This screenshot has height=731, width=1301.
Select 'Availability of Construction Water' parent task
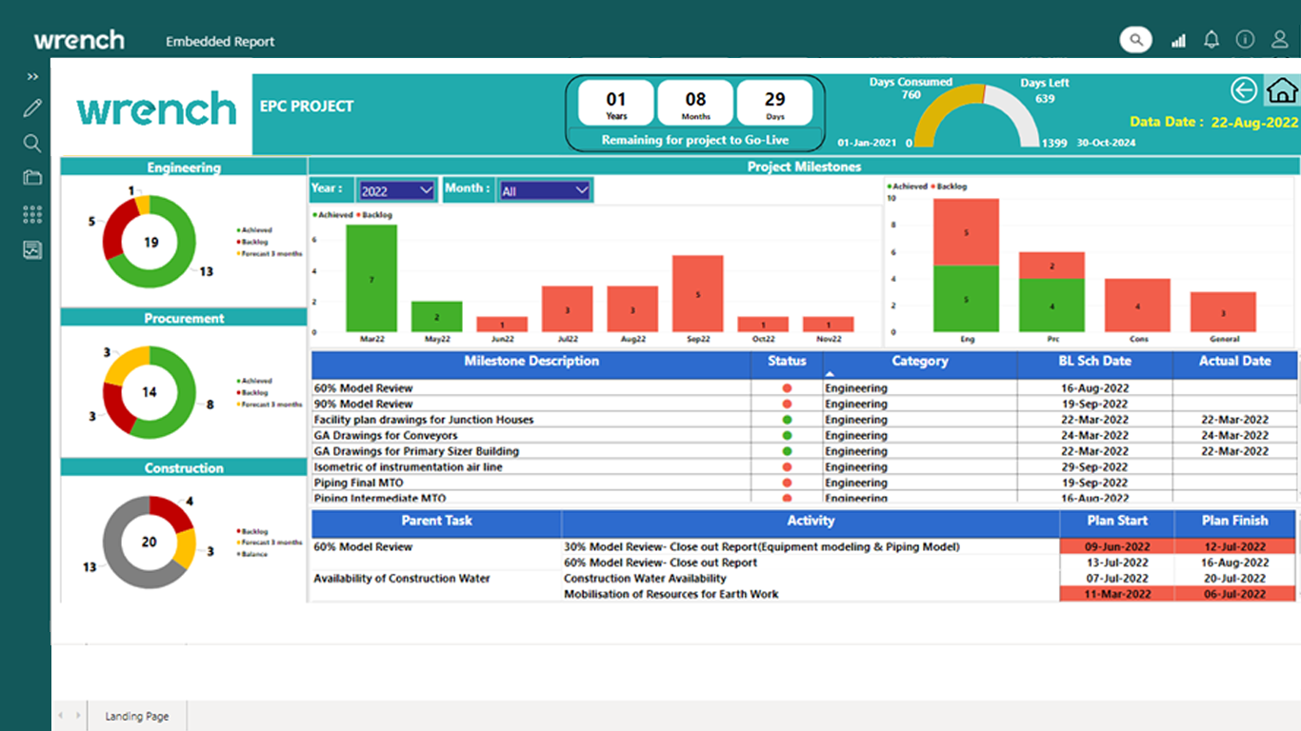(x=402, y=579)
